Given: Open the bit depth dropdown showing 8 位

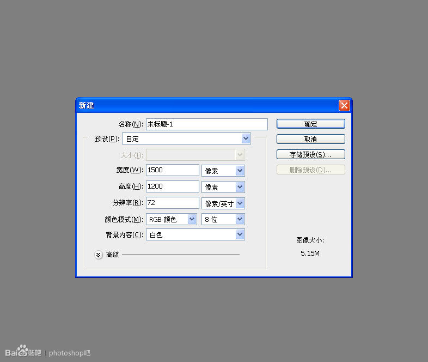Looking at the screenshot, I should pyautogui.click(x=223, y=219).
